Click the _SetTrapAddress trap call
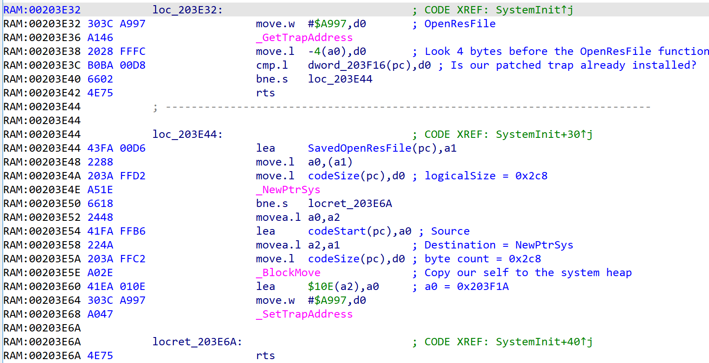Screen dimensions: 709x363 304,314
